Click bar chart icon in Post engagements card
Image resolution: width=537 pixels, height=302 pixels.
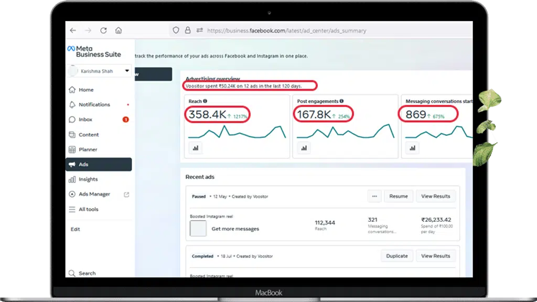point(304,148)
